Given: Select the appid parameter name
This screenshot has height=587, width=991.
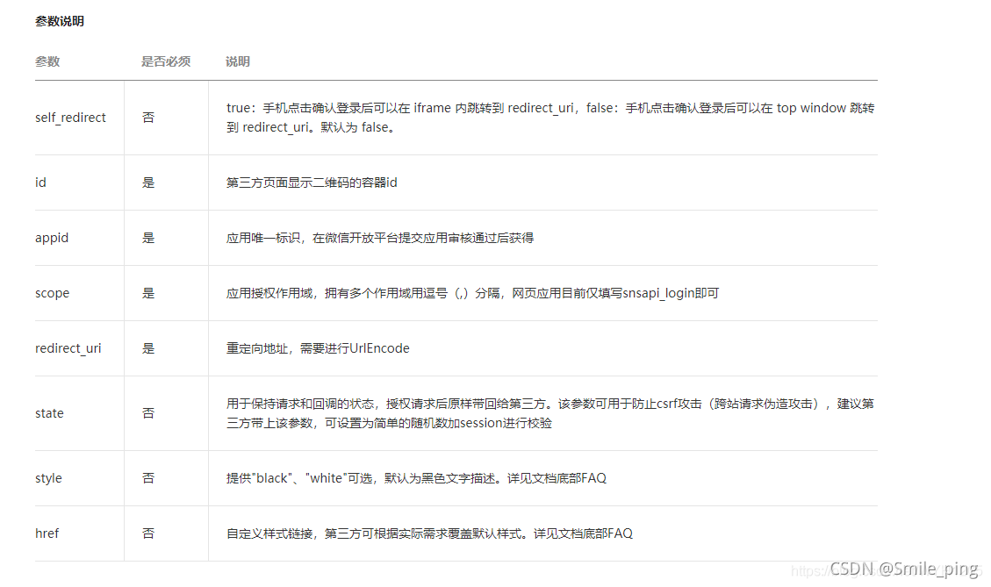Looking at the screenshot, I should coord(52,238).
